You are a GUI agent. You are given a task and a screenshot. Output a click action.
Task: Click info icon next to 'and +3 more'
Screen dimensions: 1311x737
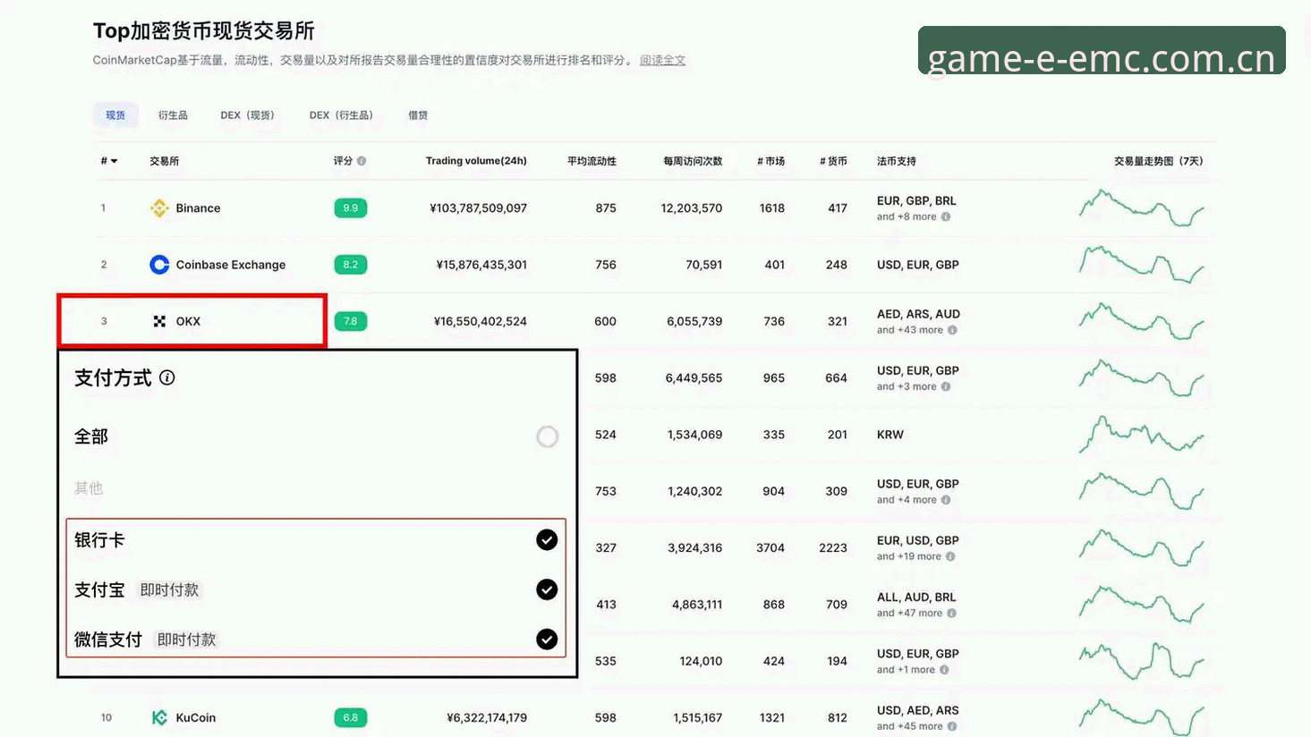point(946,386)
